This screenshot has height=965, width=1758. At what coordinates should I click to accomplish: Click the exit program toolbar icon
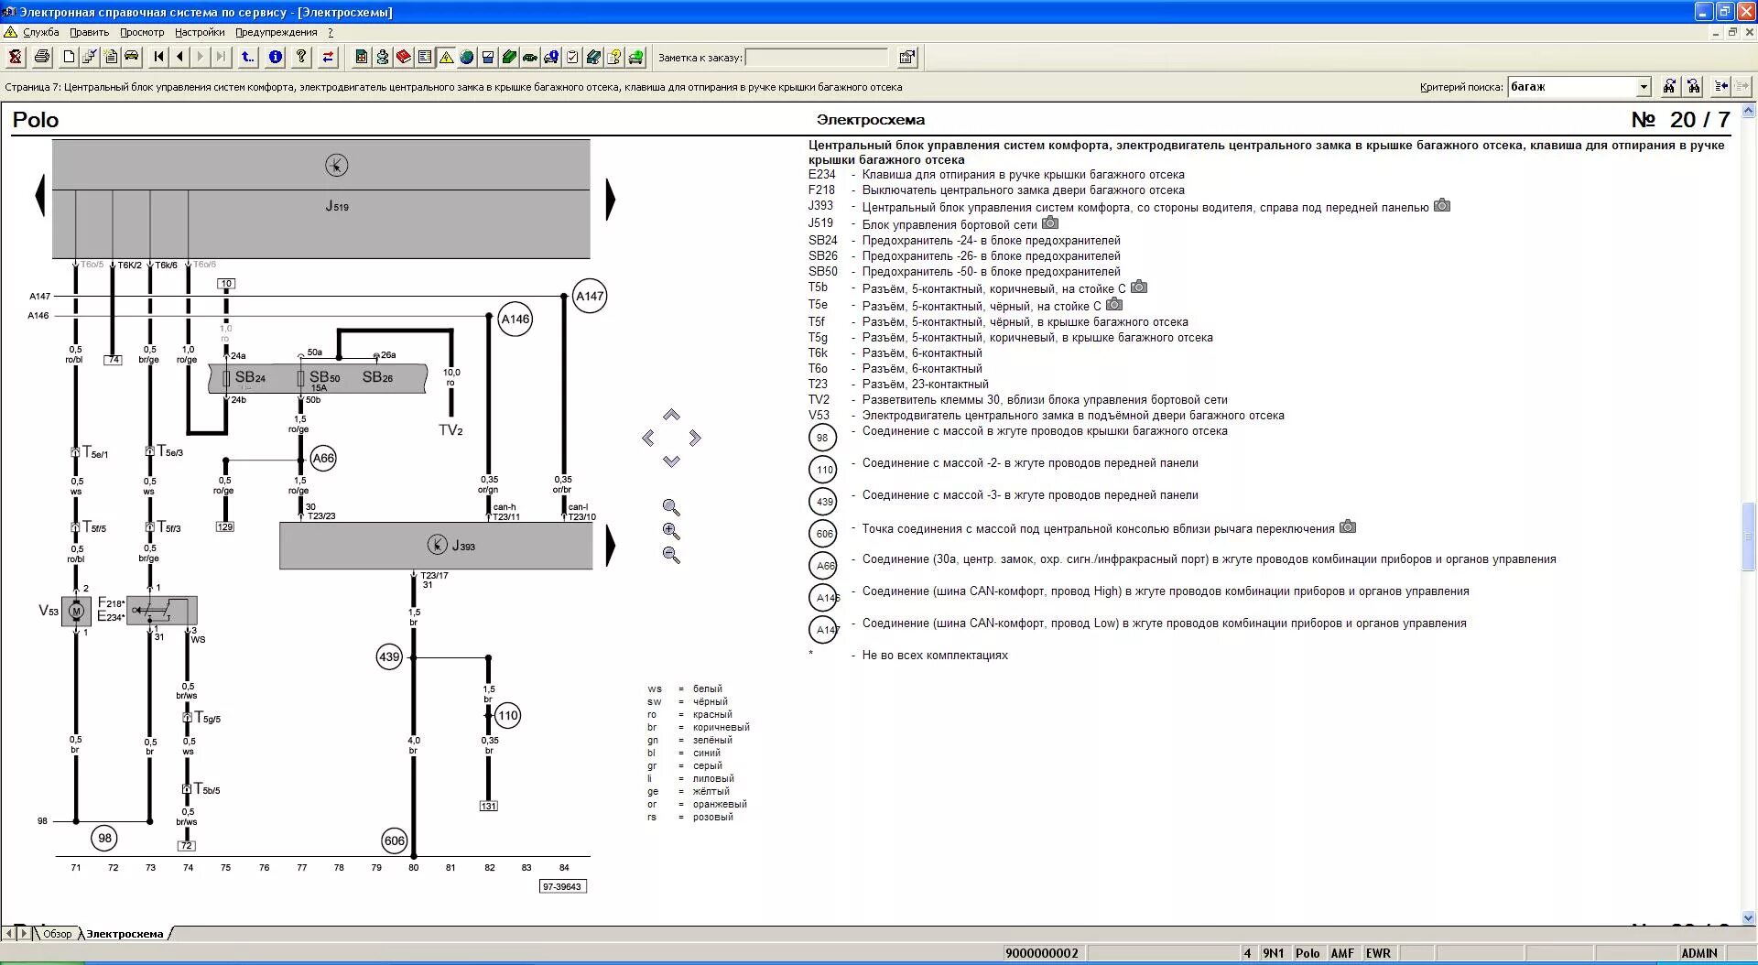point(16,57)
